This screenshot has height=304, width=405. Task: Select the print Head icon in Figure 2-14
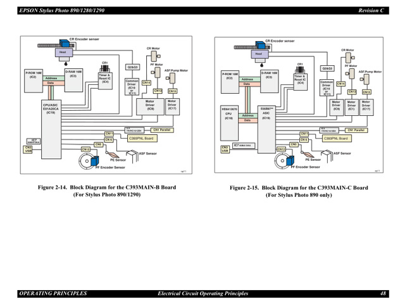click(x=63, y=52)
